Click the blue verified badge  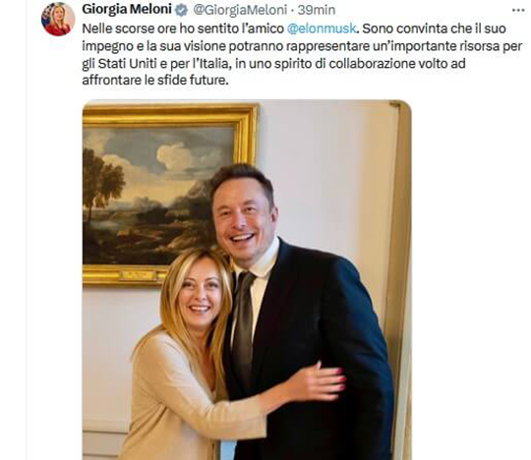pos(182,10)
